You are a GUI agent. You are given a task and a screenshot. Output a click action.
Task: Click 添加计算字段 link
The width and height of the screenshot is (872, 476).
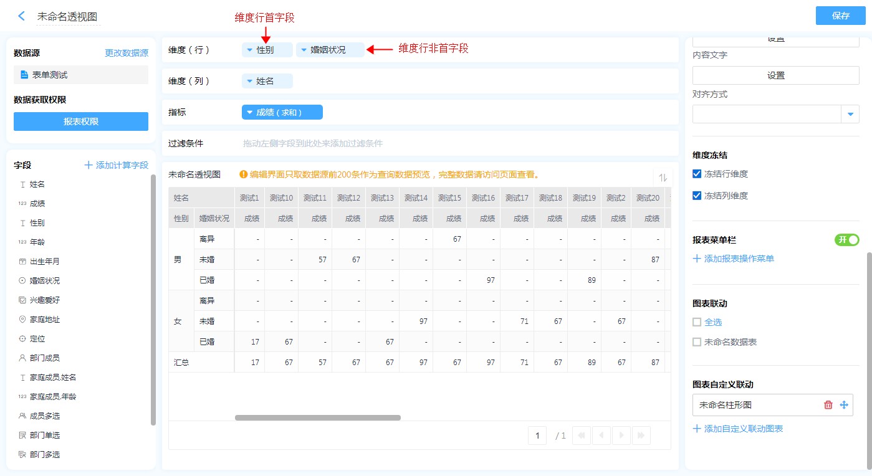117,165
